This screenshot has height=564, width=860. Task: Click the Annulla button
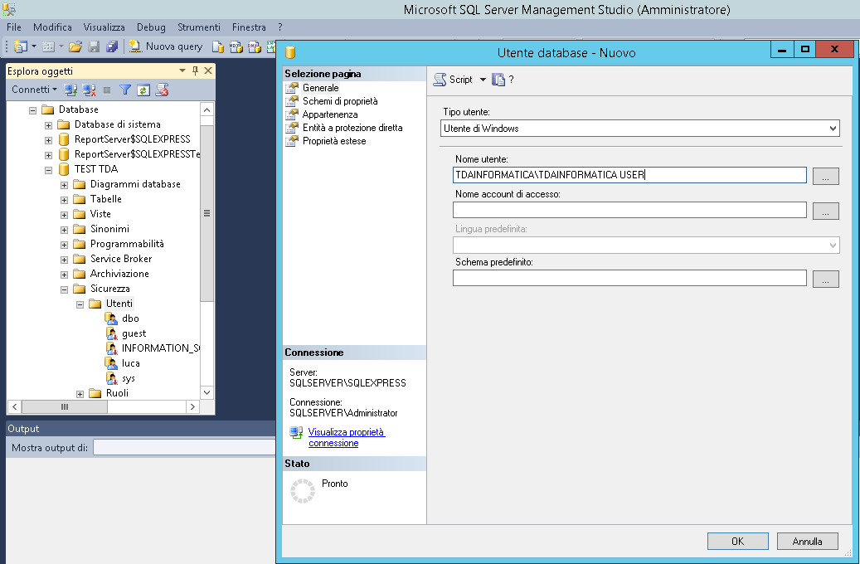click(808, 541)
